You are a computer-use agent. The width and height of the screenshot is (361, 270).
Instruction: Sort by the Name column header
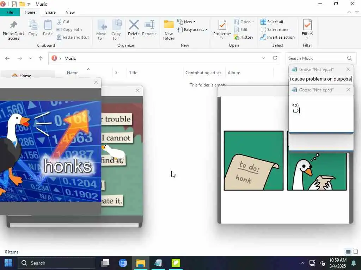pos(73,72)
